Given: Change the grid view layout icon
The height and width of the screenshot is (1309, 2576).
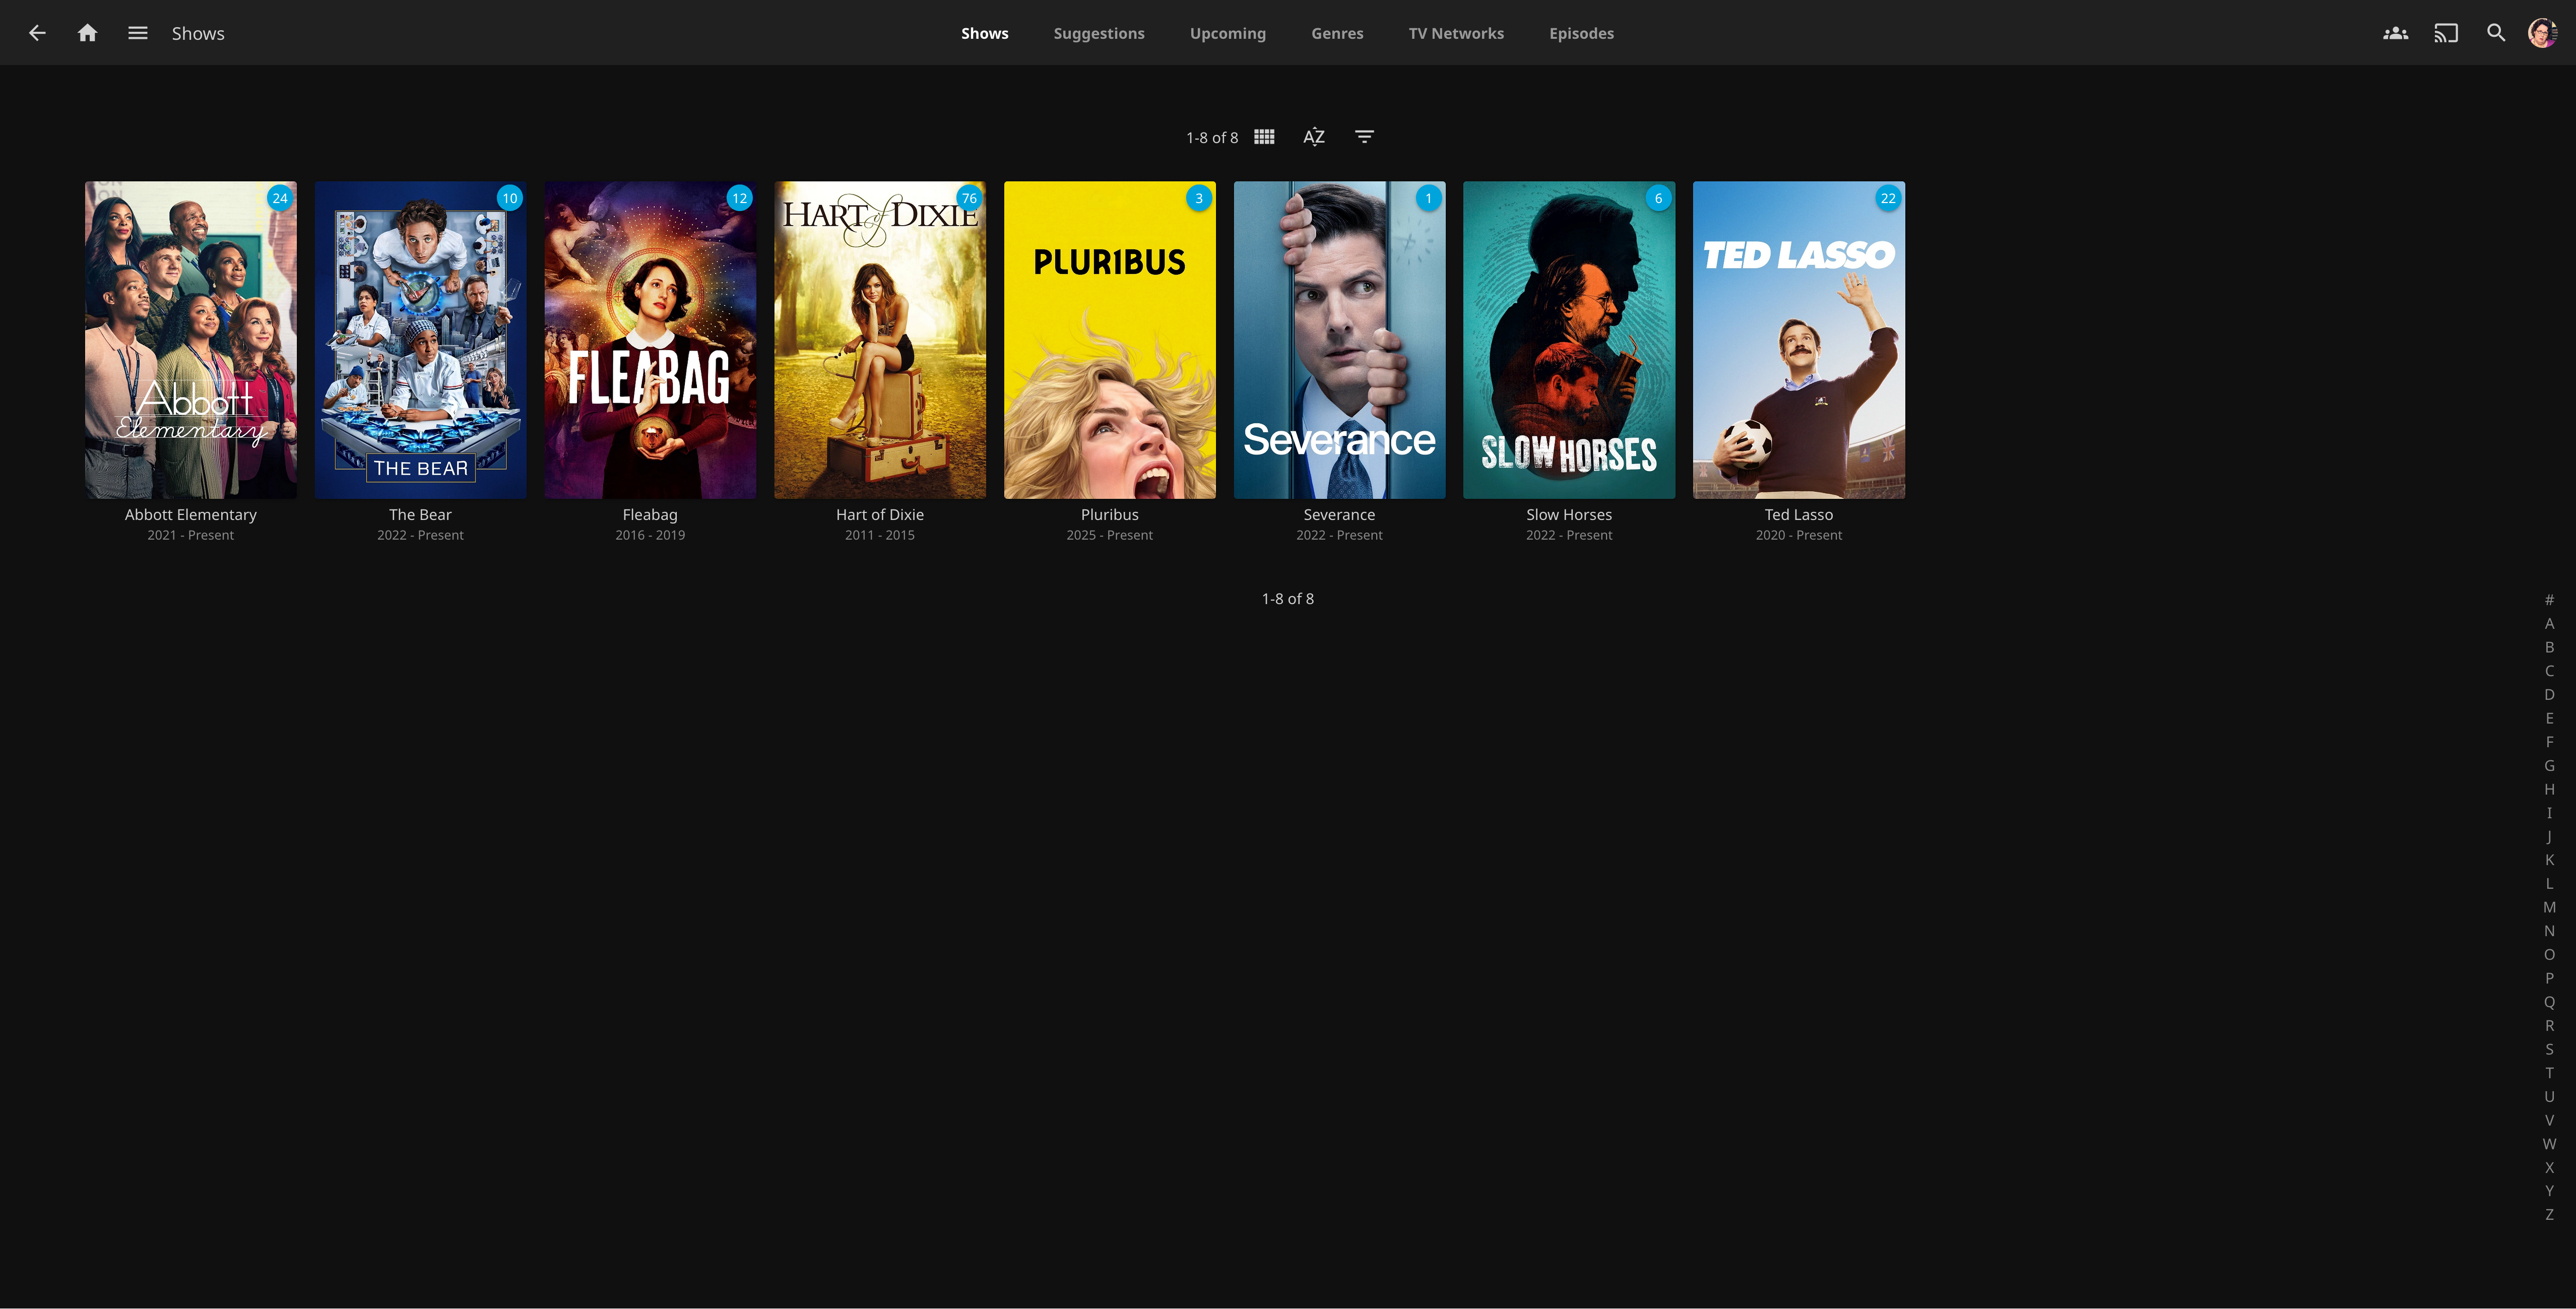Looking at the screenshot, I should 1264,137.
